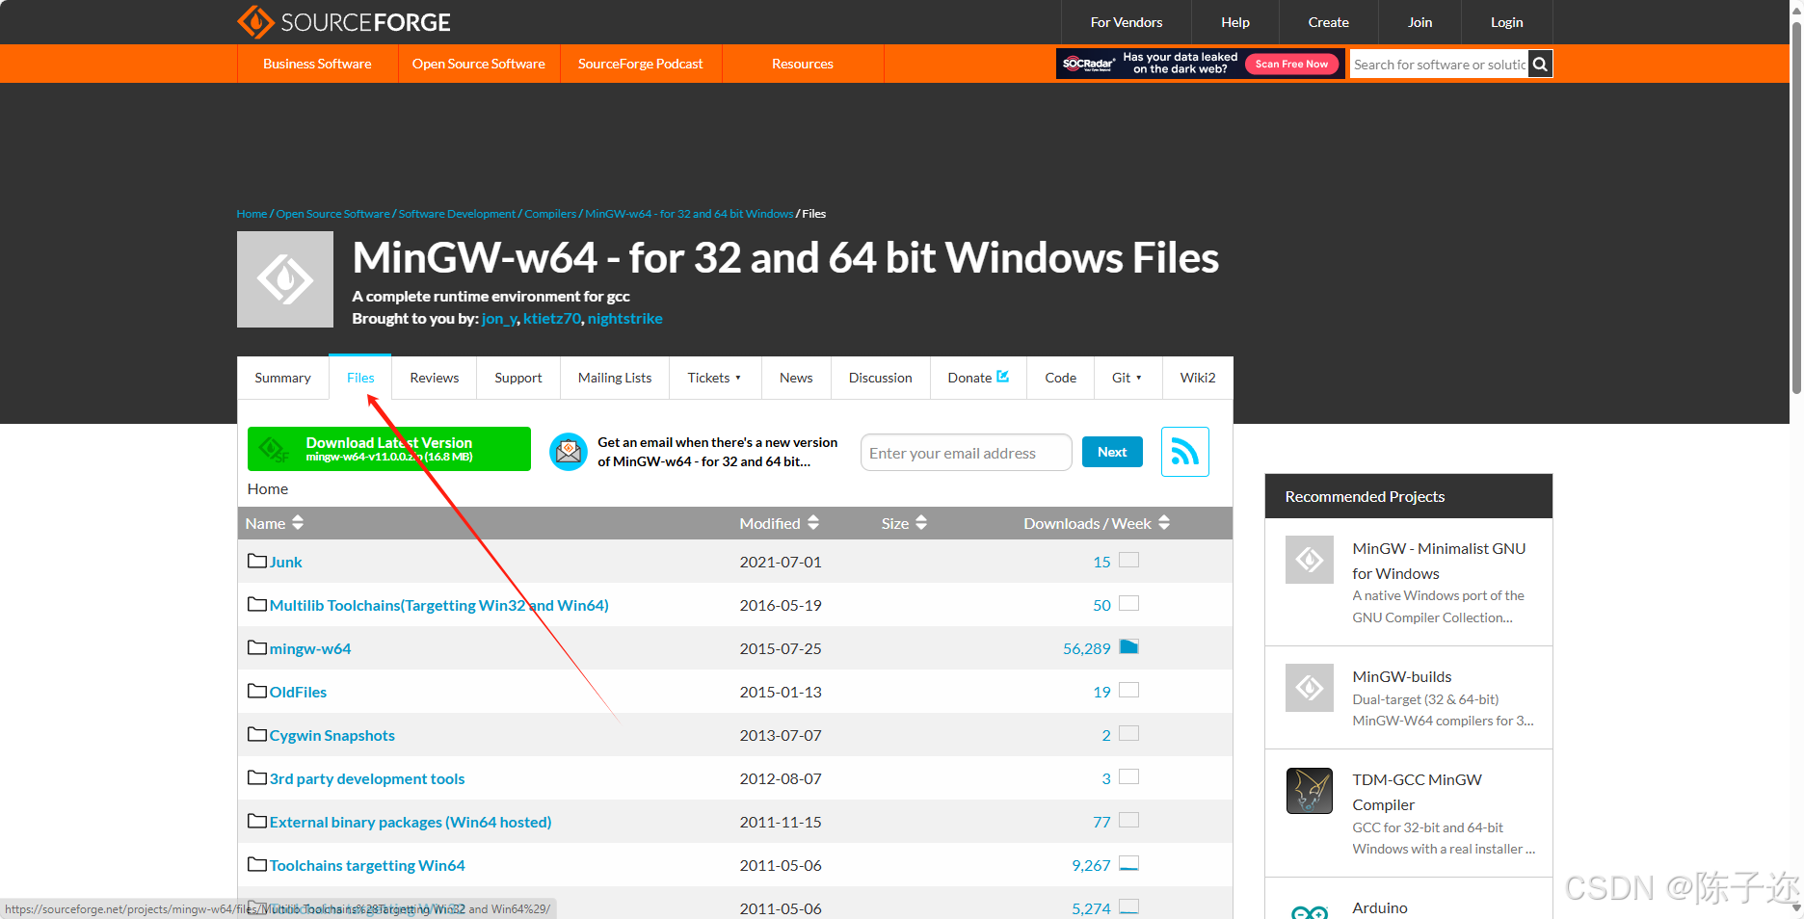
Task: Expand the Tickets dropdown menu
Action: pyautogui.click(x=714, y=378)
